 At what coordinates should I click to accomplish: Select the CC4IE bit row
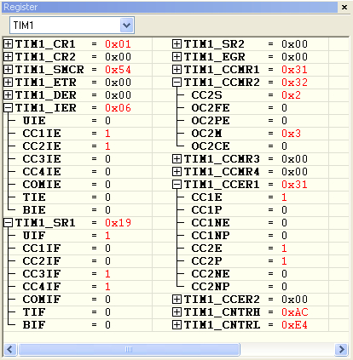(x=78, y=172)
